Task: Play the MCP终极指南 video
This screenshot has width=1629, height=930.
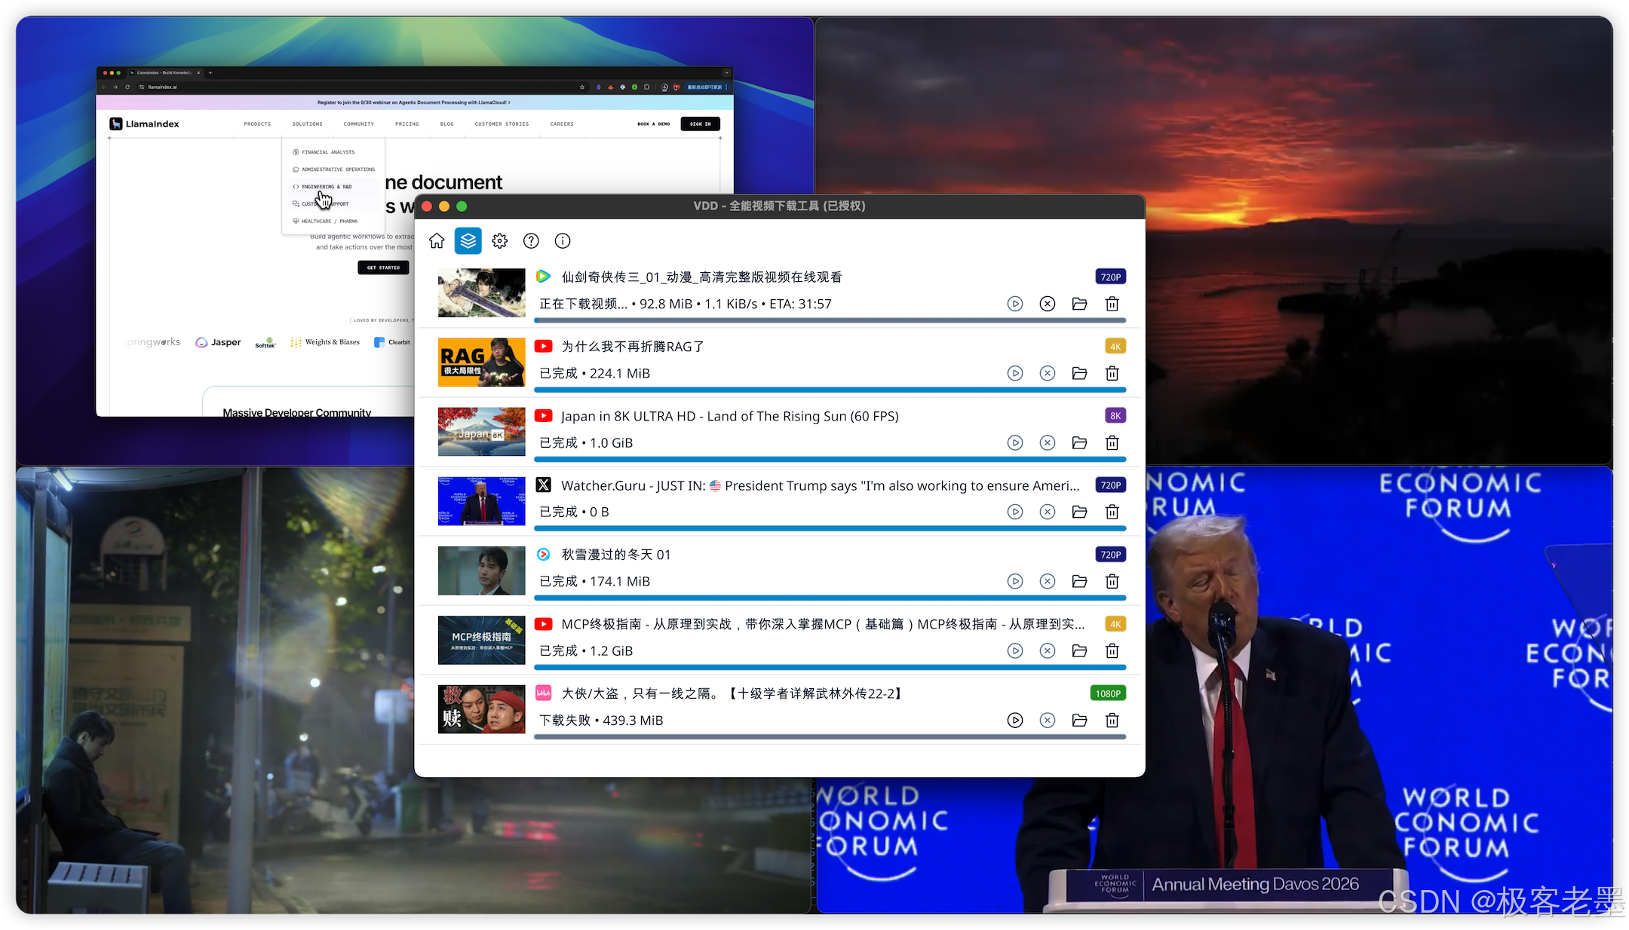Action: point(1015,650)
